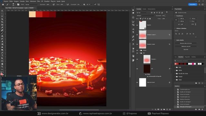
Task: Open the Janela menu
Action: click(x=59, y=1)
